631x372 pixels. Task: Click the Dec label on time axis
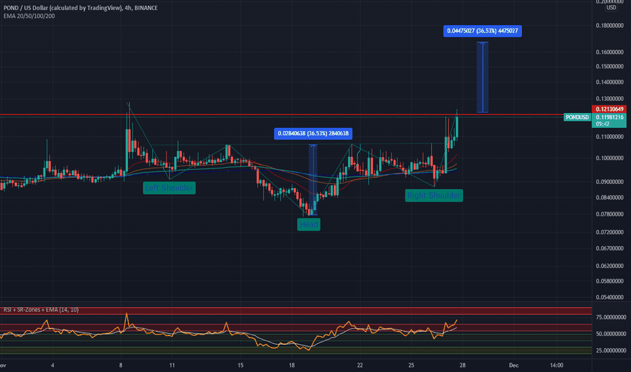click(513, 365)
